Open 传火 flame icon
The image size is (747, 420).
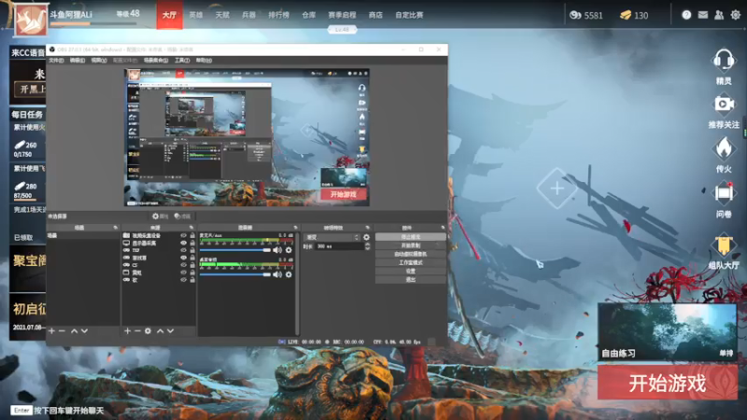[724, 149]
